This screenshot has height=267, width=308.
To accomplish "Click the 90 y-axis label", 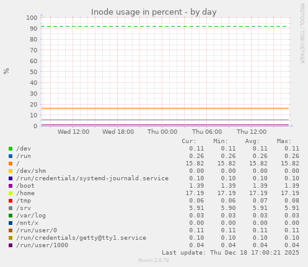I will click(x=33, y=28).
